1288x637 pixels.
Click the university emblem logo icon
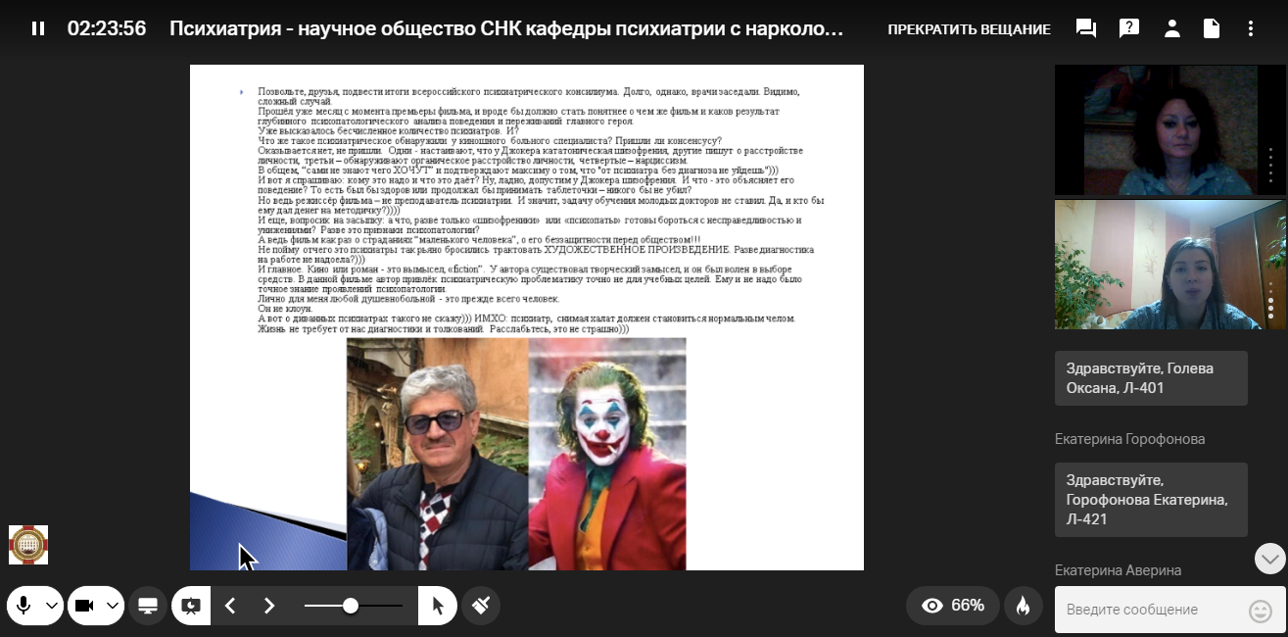click(28, 545)
